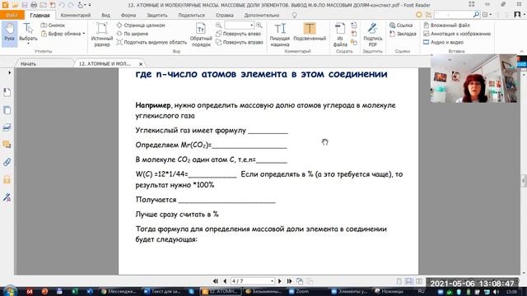The height and width of the screenshot is (296, 527).
Task: Click the Windows Start button
Action: (9, 291)
